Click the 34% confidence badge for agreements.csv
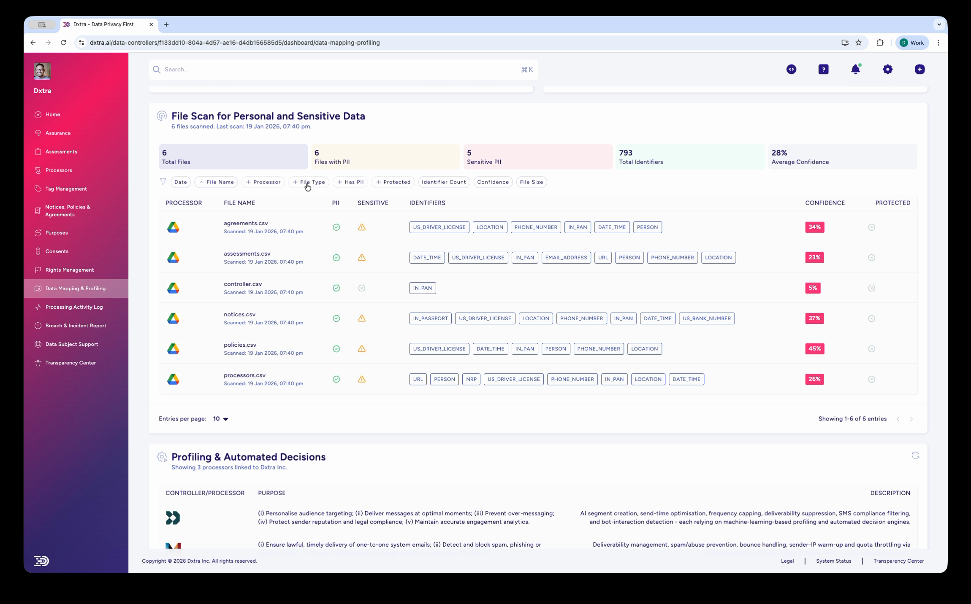 click(814, 227)
